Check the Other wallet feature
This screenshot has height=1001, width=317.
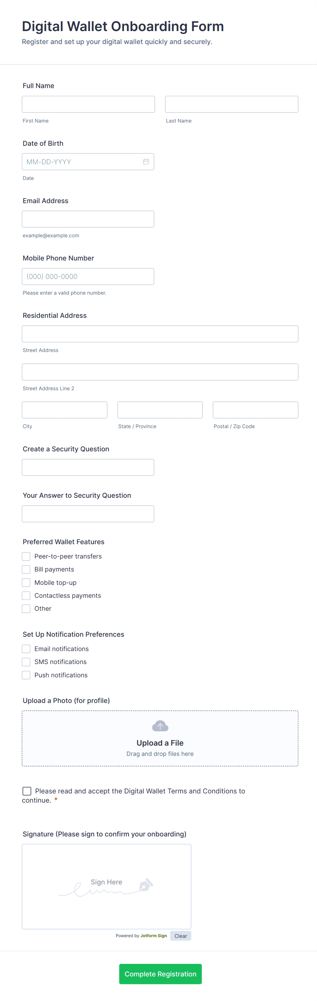(26, 608)
